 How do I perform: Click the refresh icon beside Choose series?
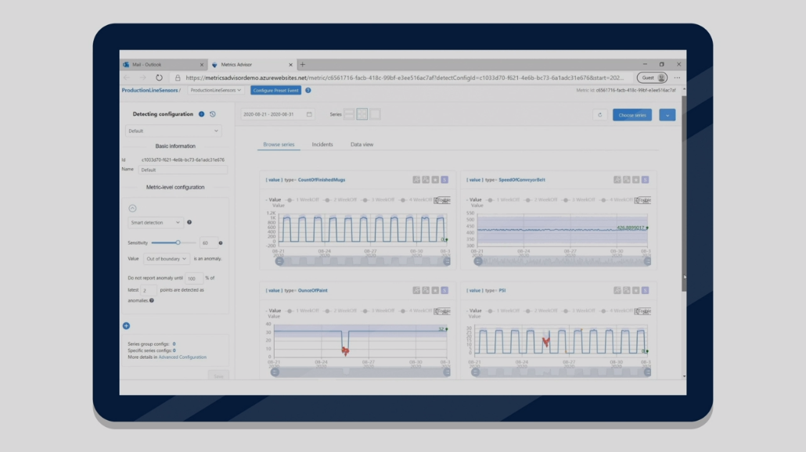point(600,115)
